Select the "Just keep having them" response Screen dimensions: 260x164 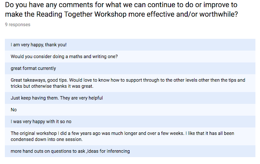tap(56, 98)
